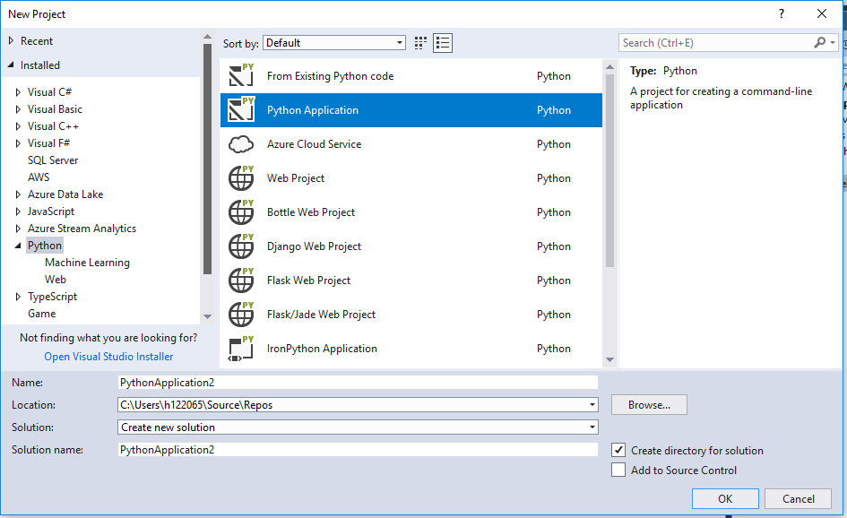Image resolution: width=847 pixels, height=518 pixels.
Task: Switch to the Recent section
Action: (x=34, y=40)
